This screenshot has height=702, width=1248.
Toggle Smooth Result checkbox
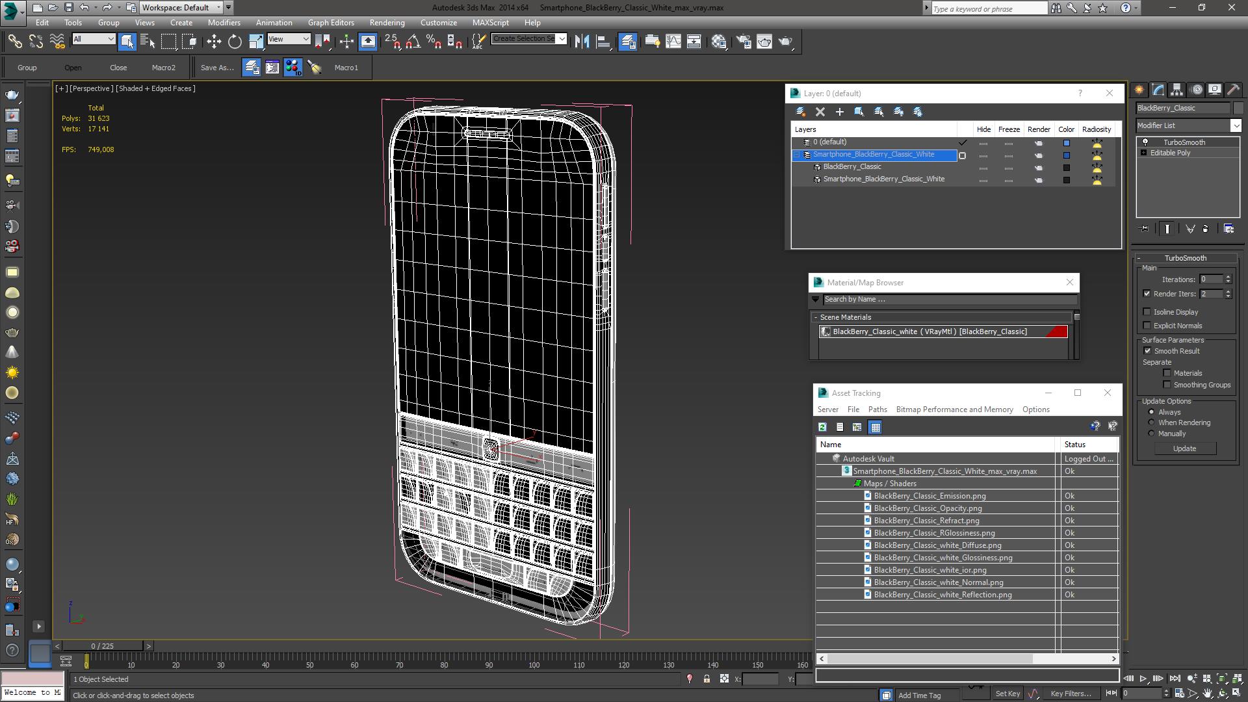1147,351
